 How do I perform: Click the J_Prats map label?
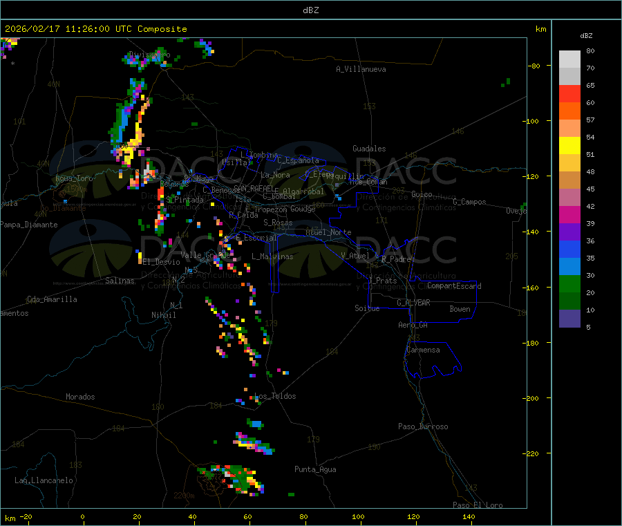(383, 281)
